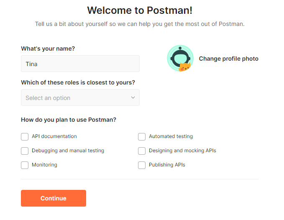
Task: Click the name field containing Tina
Action: click(80, 64)
